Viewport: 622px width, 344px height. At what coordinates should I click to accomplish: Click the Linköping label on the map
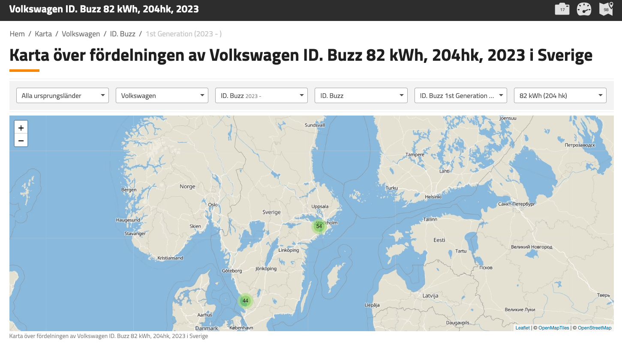pos(288,250)
